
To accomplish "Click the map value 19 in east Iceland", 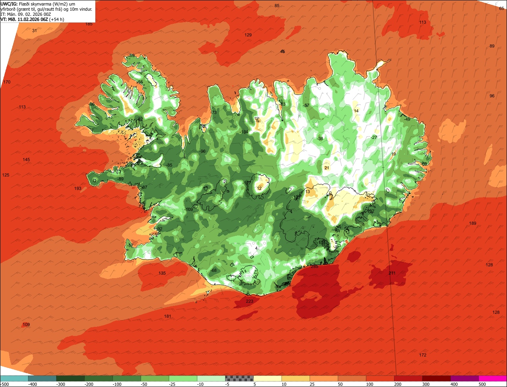I will [x=393, y=154].
